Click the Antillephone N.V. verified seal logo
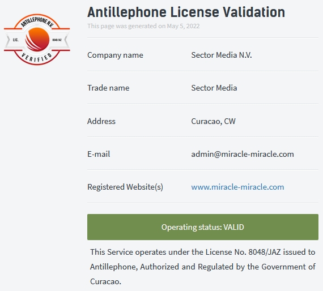Screen dimensions: 323x291 coord(37,39)
